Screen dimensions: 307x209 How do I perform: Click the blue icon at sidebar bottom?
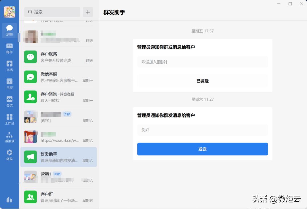coord(9,200)
